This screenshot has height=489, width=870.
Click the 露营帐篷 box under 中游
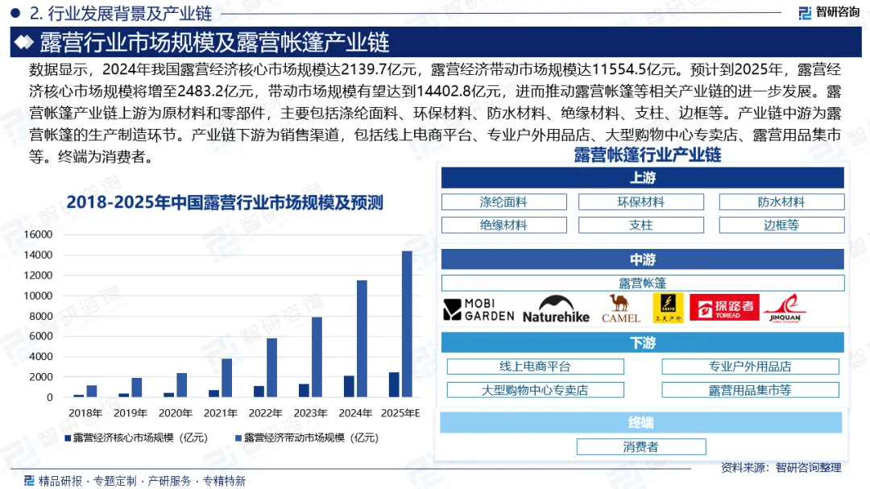pos(643,283)
